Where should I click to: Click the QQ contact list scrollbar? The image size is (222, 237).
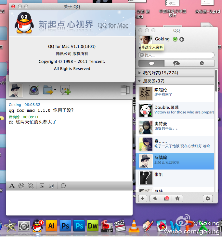tap(216, 81)
